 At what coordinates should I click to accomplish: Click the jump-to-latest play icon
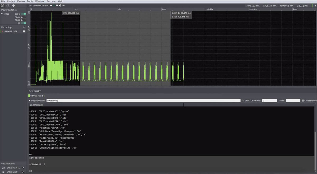pos(64,6)
